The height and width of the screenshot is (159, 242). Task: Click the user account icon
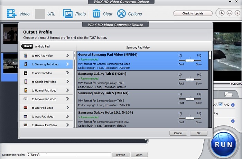point(222,13)
